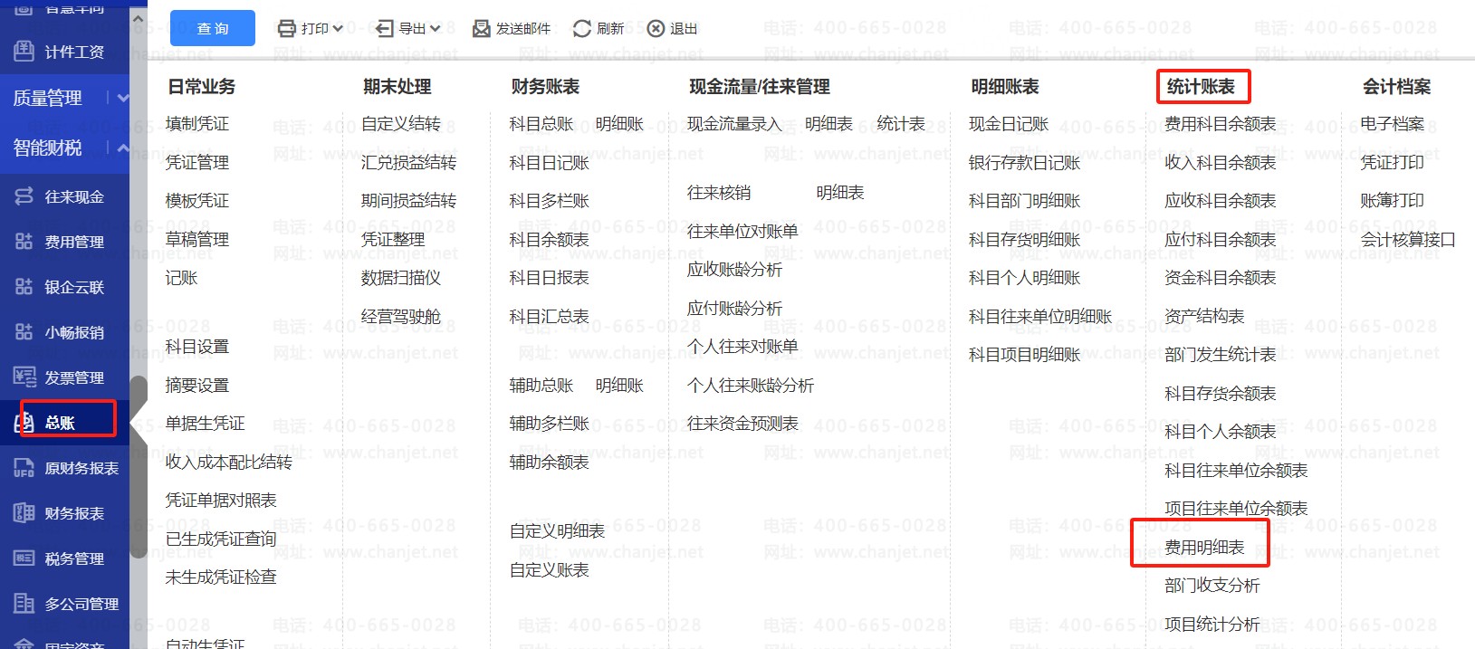Open 小畅报销 sidebar icon
The image size is (1475, 649).
(24, 331)
